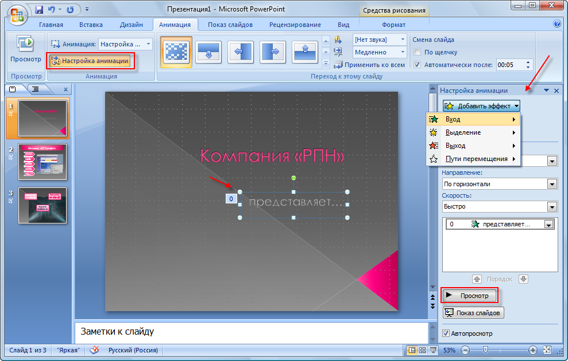This screenshot has width=568, height=361.
Task: Start slideshow from status bar icon
Action: coord(433,350)
